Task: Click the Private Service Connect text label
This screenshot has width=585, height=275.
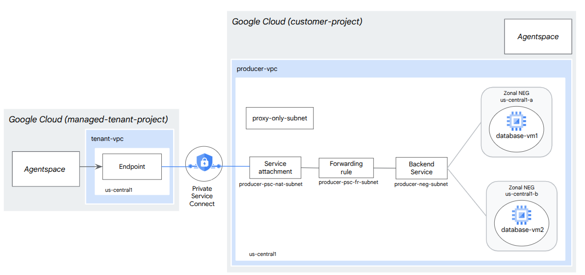Action: point(202,196)
